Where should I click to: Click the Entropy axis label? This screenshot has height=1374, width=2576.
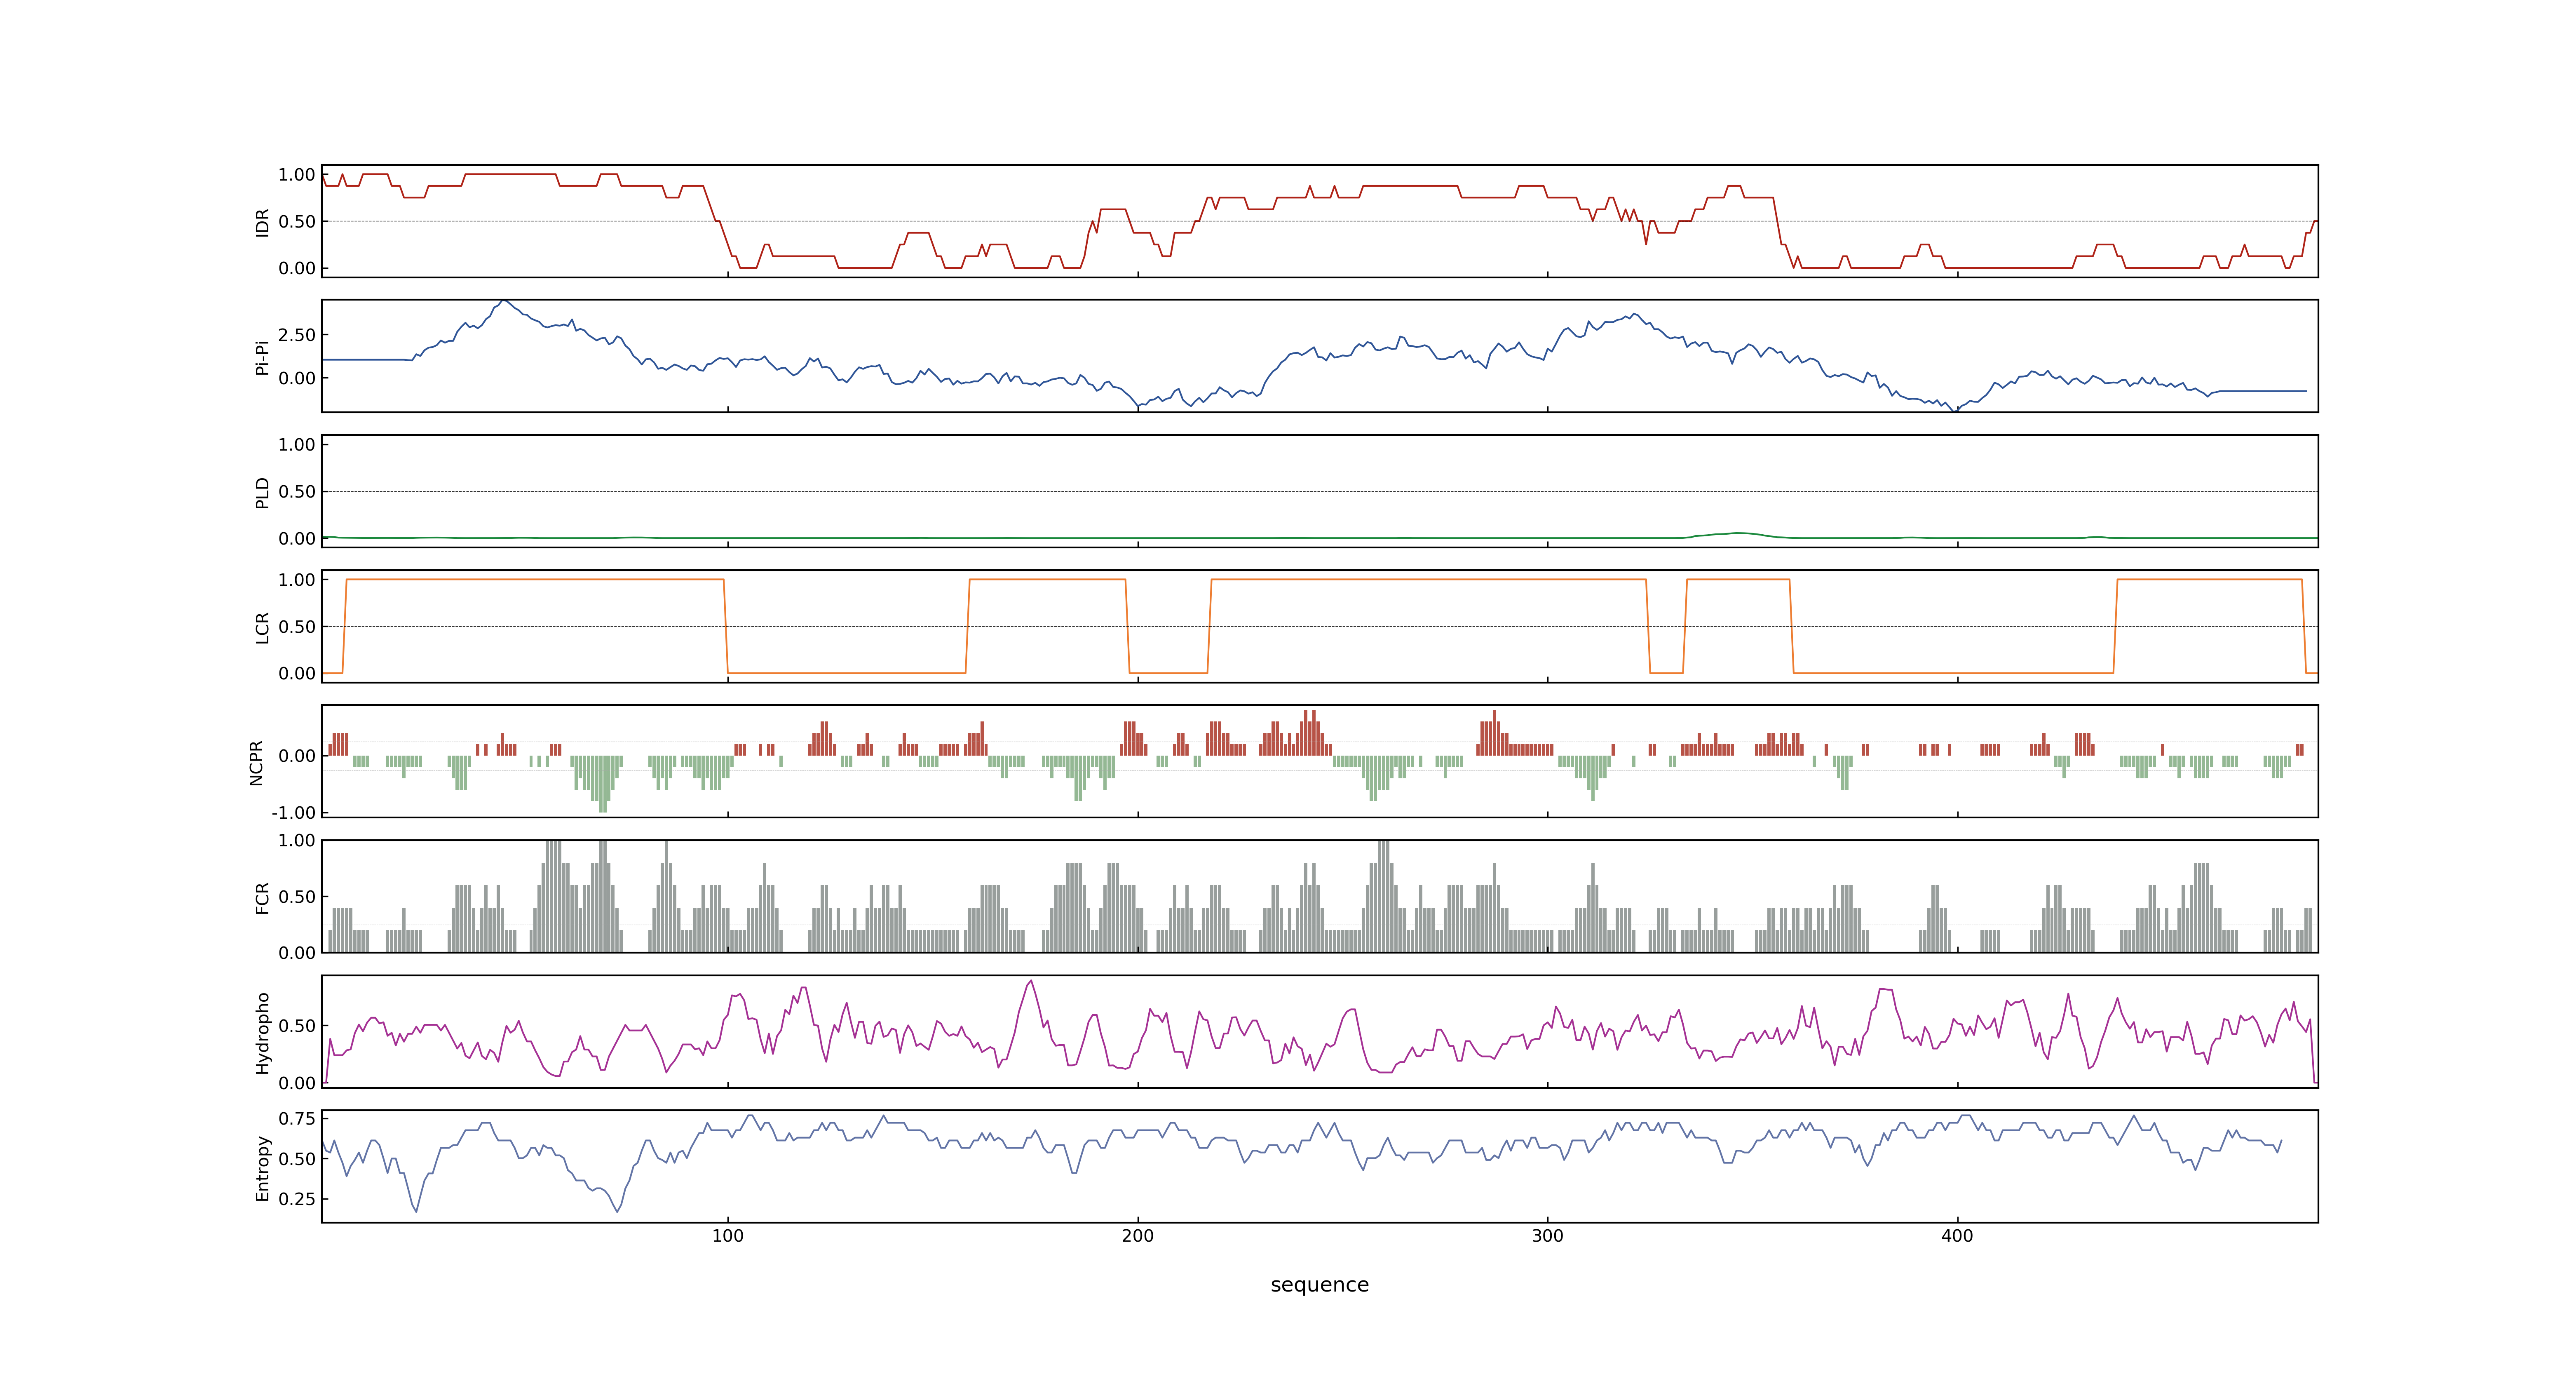click(x=262, y=1167)
